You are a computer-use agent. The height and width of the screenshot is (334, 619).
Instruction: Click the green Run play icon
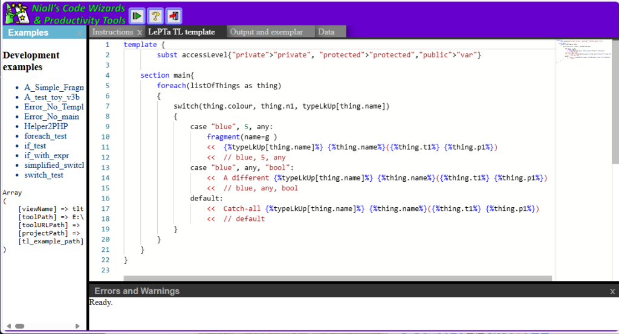[x=137, y=16]
